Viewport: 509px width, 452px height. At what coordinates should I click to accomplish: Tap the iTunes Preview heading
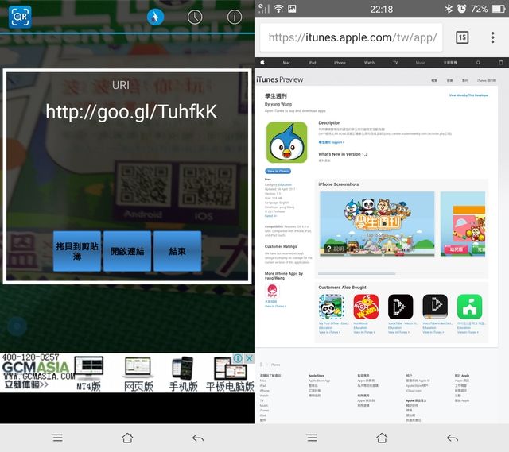click(279, 79)
